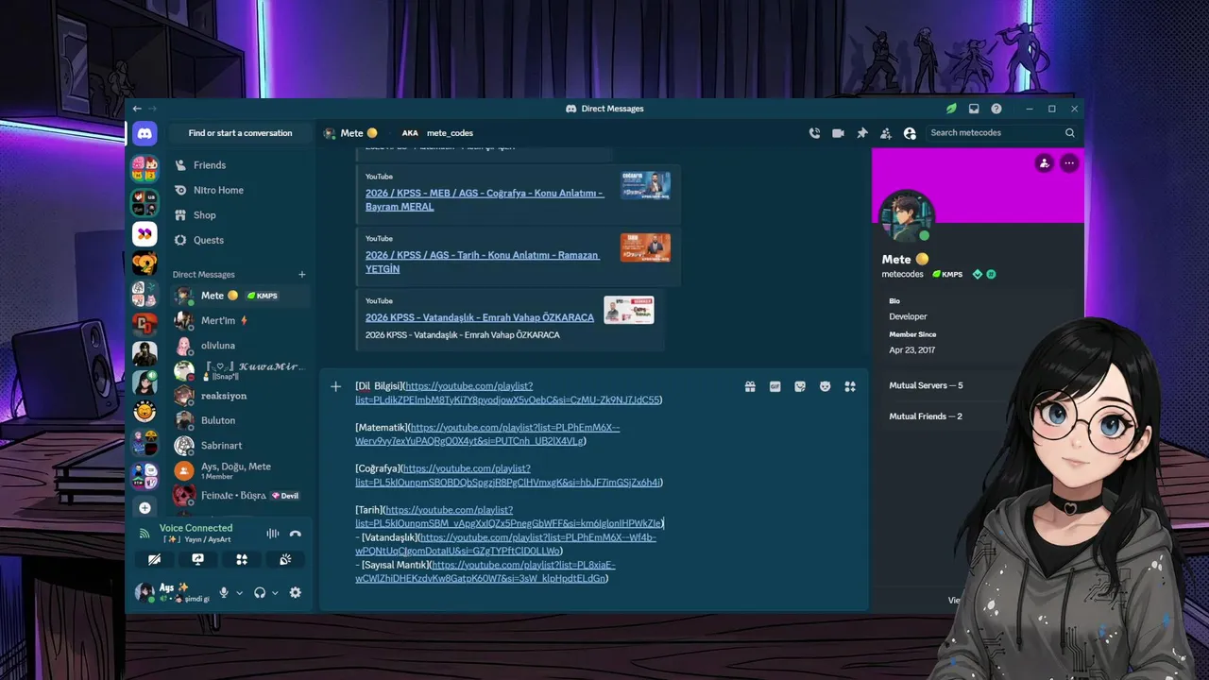Open the emoji picker

826,386
